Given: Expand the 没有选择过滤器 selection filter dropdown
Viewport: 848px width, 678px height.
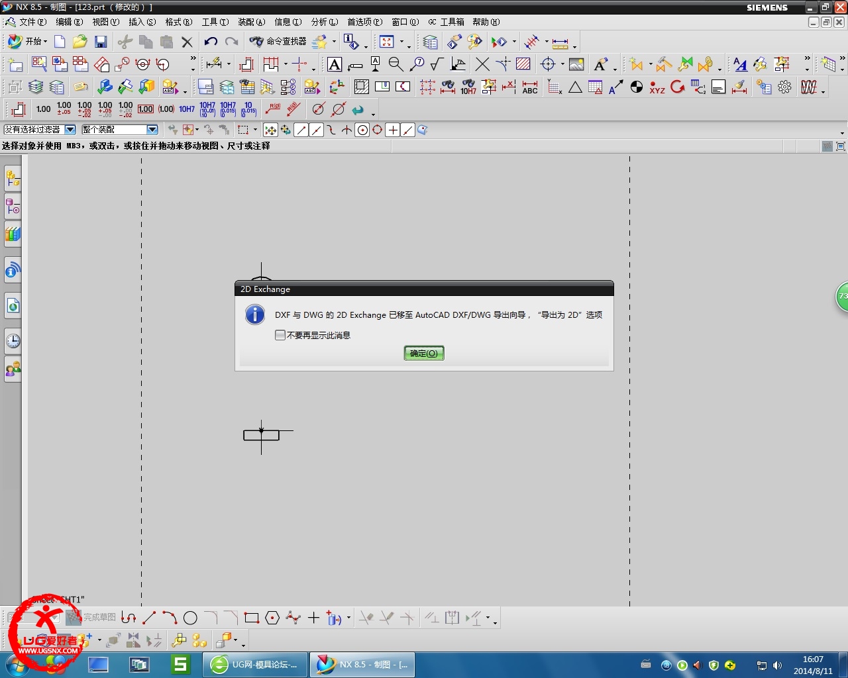Looking at the screenshot, I should click(x=70, y=130).
